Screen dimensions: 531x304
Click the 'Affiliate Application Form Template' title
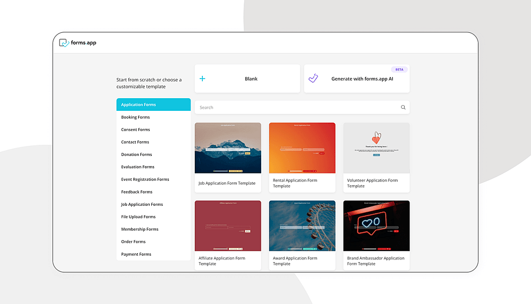coord(222,261)
